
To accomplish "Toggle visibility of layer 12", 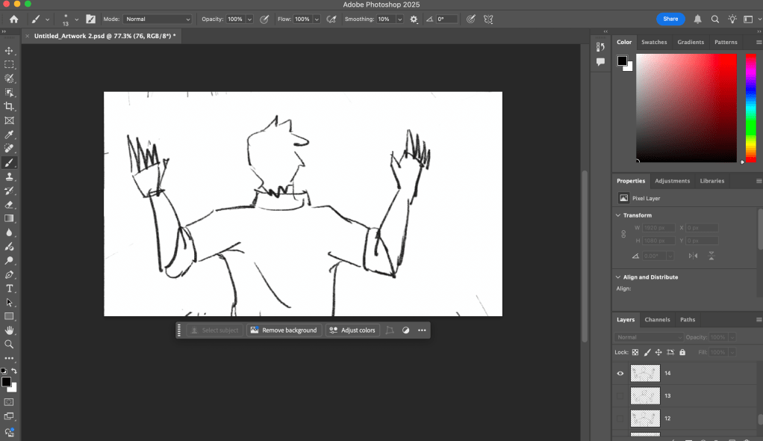I will click(x=620, y=418).
